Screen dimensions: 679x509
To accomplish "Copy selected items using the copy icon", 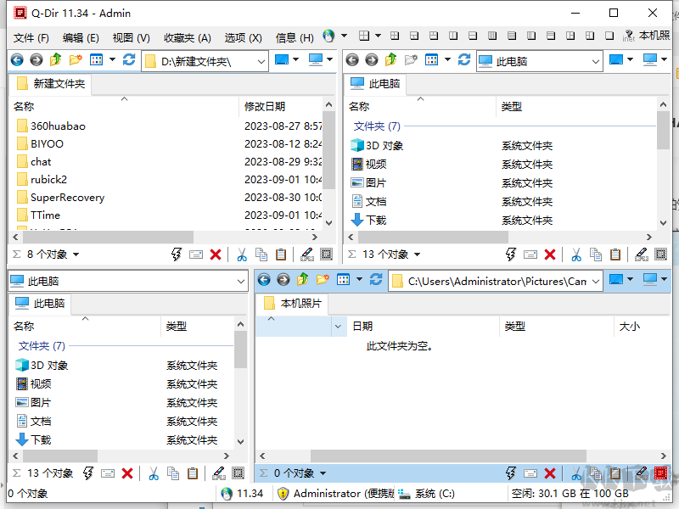I will pyautogui.click(x=261, y=254).
